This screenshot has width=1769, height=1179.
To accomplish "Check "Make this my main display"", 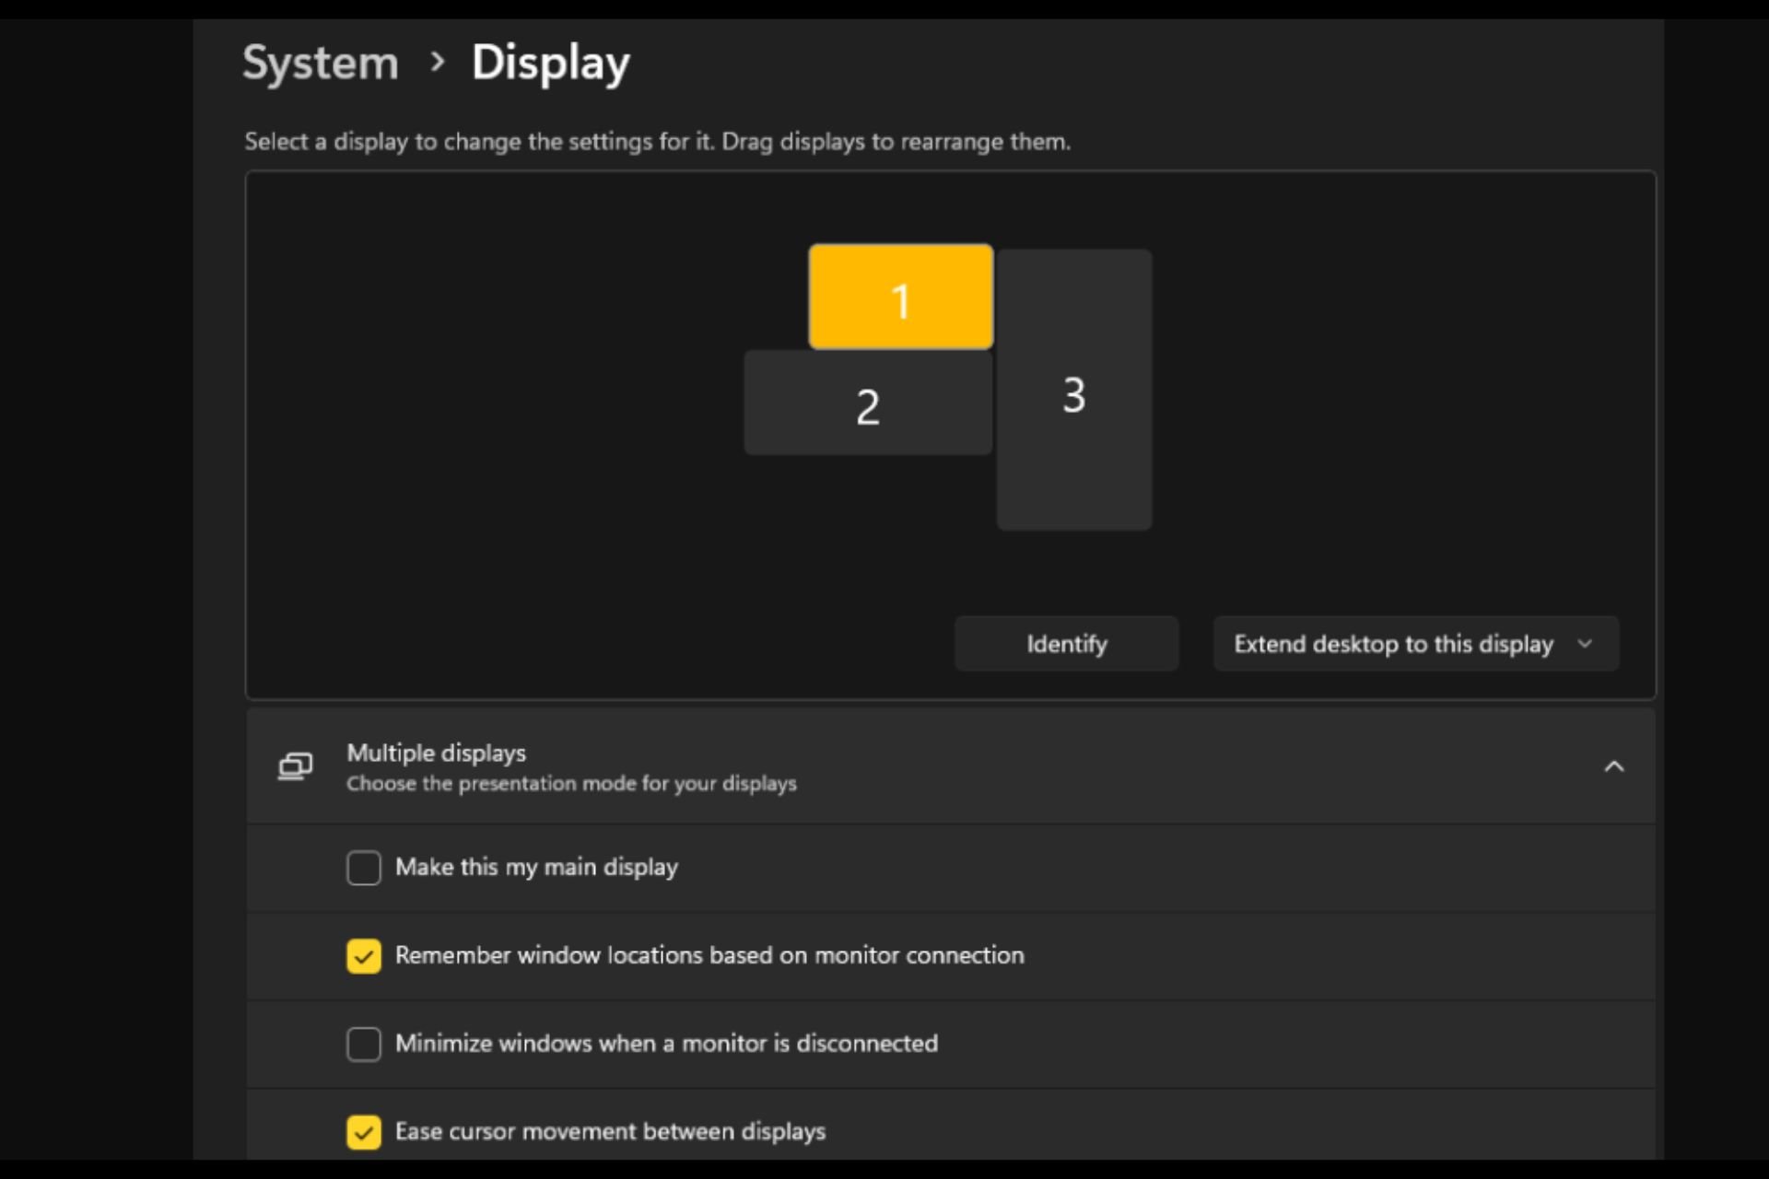I will point(363,867).
